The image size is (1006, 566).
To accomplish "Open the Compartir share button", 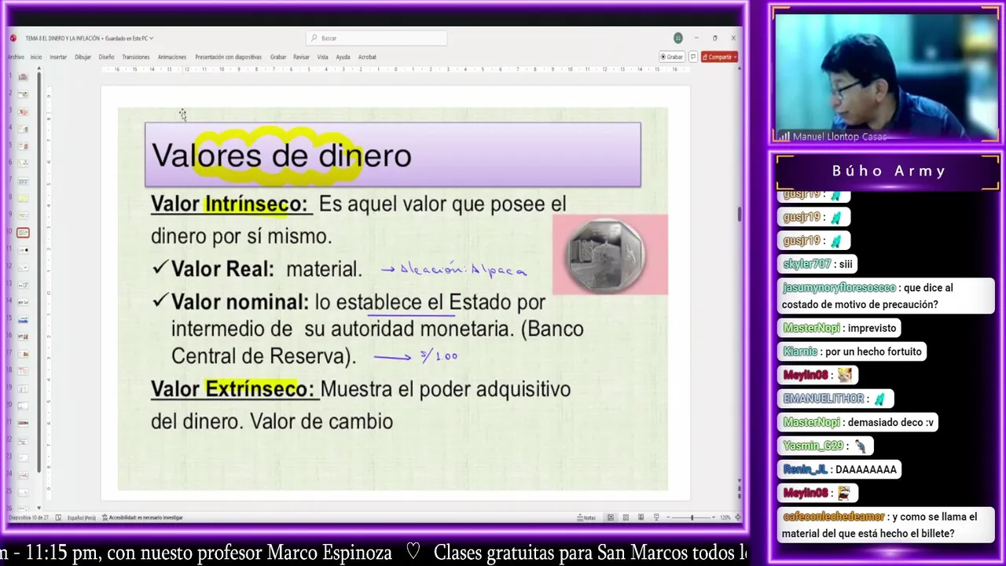I will click(719, 57).
